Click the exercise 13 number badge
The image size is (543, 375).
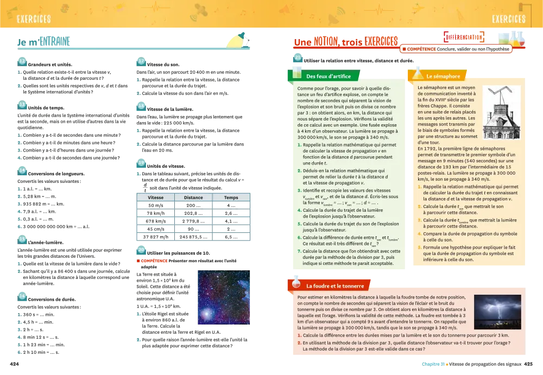click(x=22, y=105)
